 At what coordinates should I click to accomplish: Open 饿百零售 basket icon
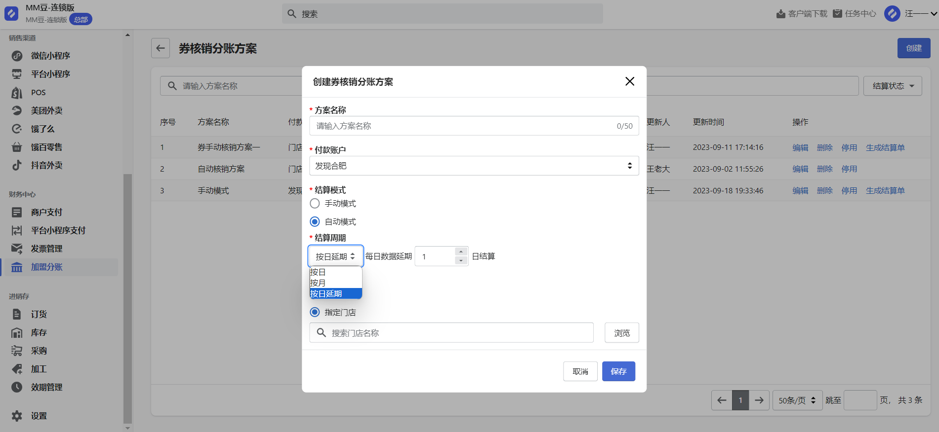(17, 147)
